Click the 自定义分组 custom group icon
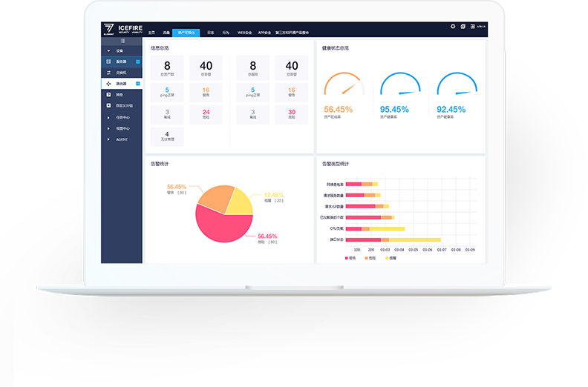This screenshot has height=387, width=588. click(x=108, y=106)
